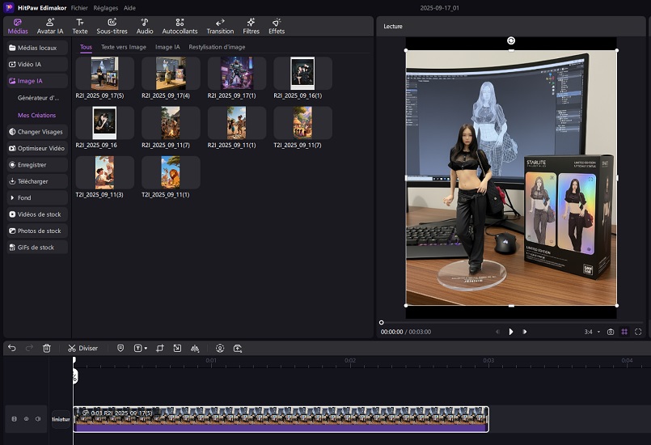Image resolution: width=651 pixels, height=445 pixels.
Task: Expand the Fond section
Action: point(37,197)
